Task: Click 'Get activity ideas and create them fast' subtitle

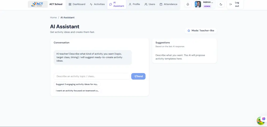Action: click(x=72, y=32)
